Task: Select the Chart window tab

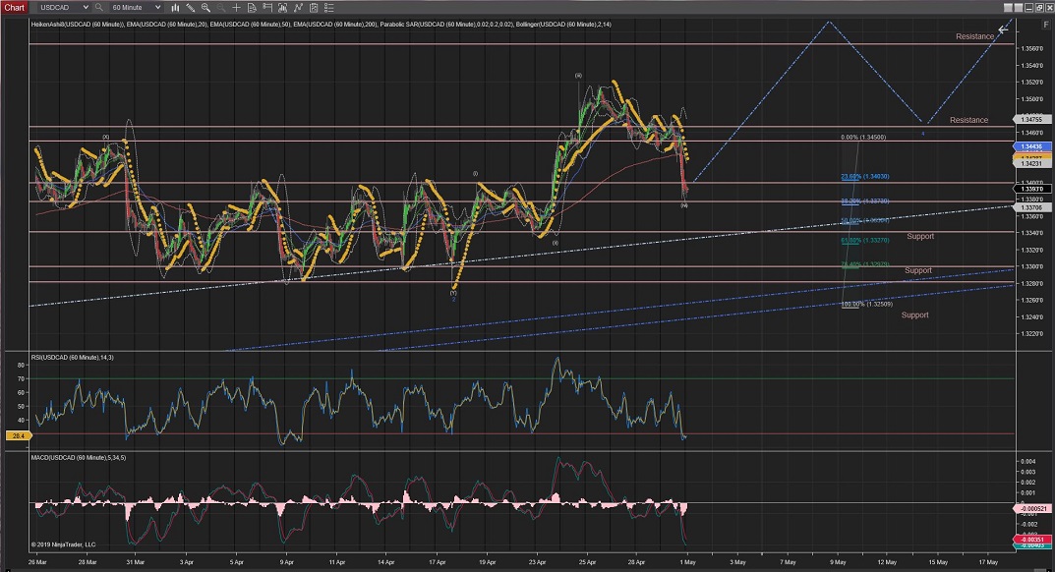Action: pos(14,8)
